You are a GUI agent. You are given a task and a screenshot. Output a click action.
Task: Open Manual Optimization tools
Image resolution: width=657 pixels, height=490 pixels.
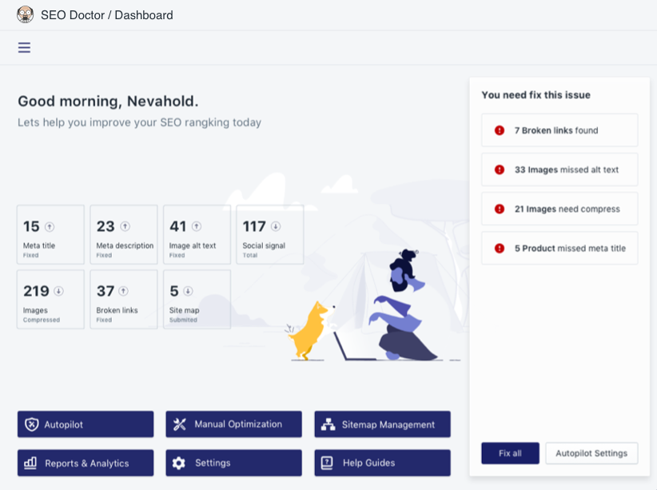(x=233, y=424)
